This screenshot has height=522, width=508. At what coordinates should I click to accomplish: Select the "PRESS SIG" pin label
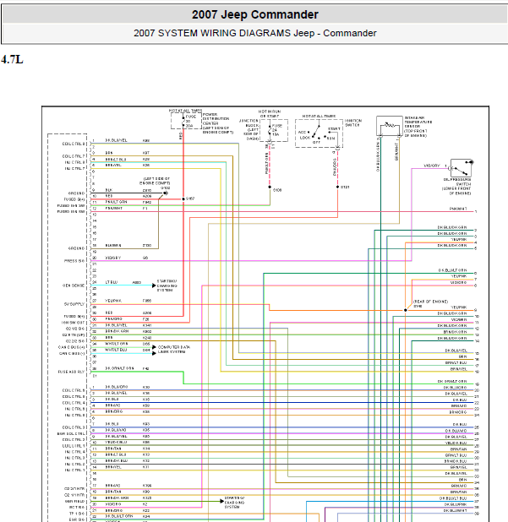(x=74, y=261)
